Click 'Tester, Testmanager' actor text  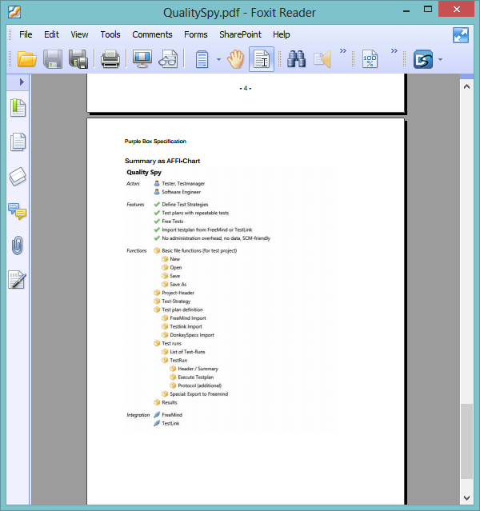tap(183, 183)
